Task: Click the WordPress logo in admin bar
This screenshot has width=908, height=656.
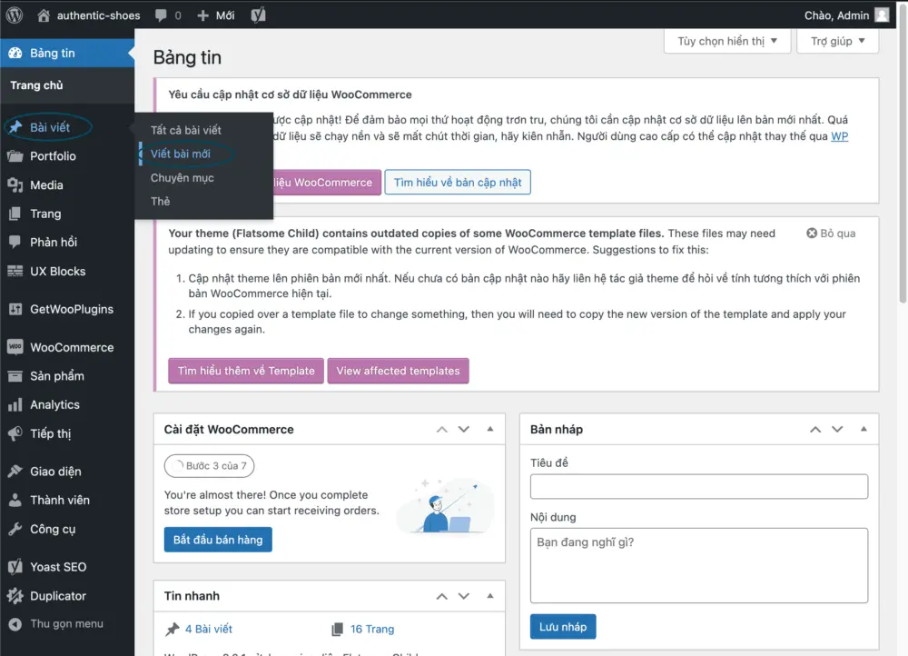Action: (x=15, y=15)
